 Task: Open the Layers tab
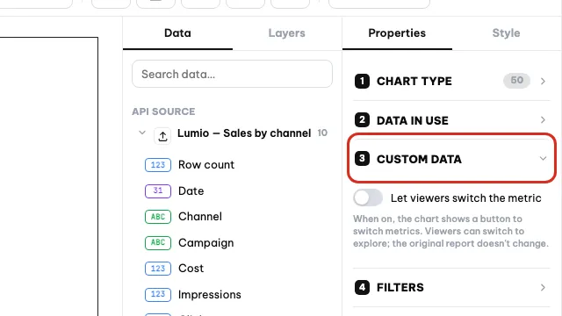(287, 33)
